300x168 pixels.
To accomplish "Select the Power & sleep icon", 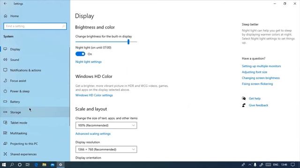I will [5, 91].
